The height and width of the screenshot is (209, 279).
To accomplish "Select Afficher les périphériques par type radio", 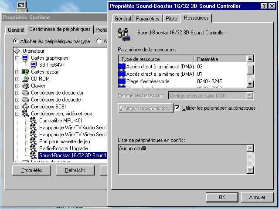I will [x=16, y=41].
